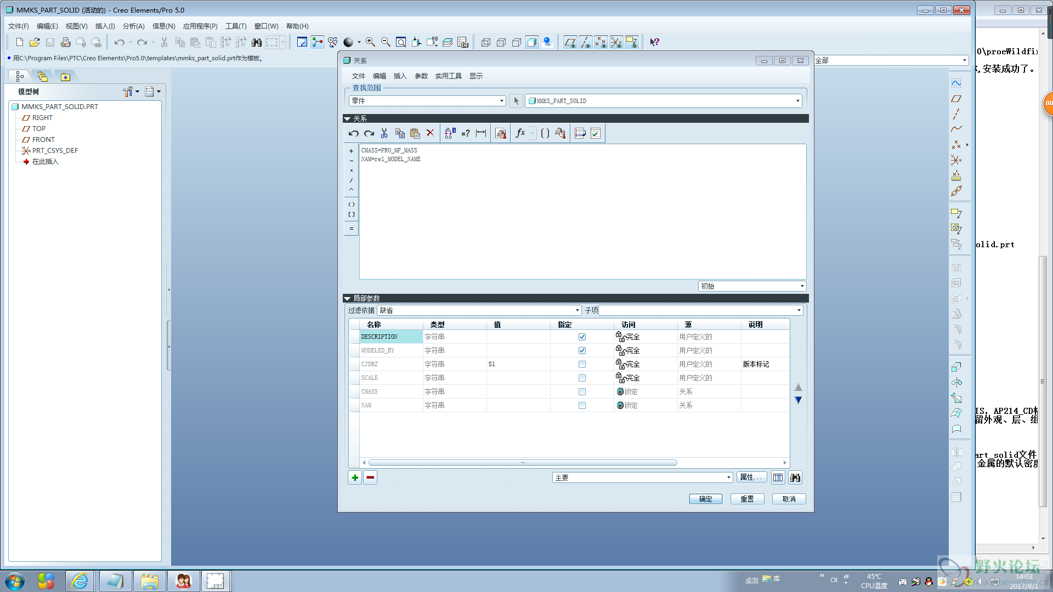The image size is (1053, 592).
Task: Toggle designate checkbox for CMASS
Action: tap(582, 392)
